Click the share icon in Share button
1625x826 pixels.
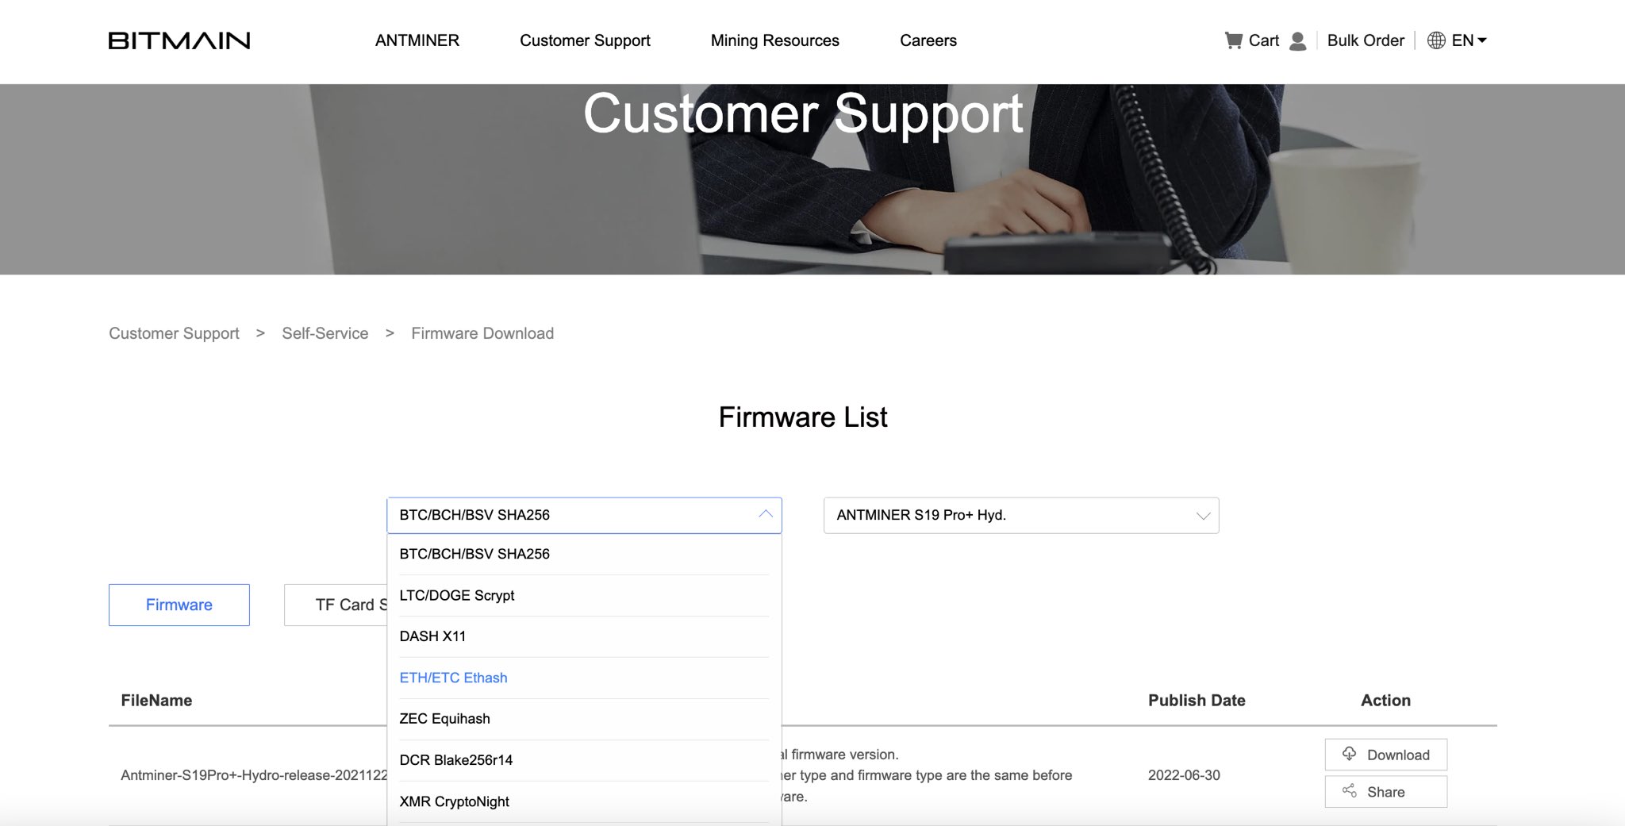(x=1349, y=791)
